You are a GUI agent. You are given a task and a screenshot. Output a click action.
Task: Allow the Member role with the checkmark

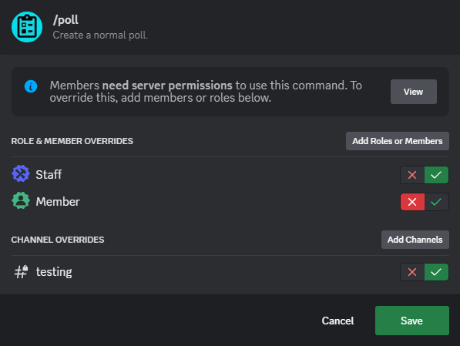coord(436,202)
